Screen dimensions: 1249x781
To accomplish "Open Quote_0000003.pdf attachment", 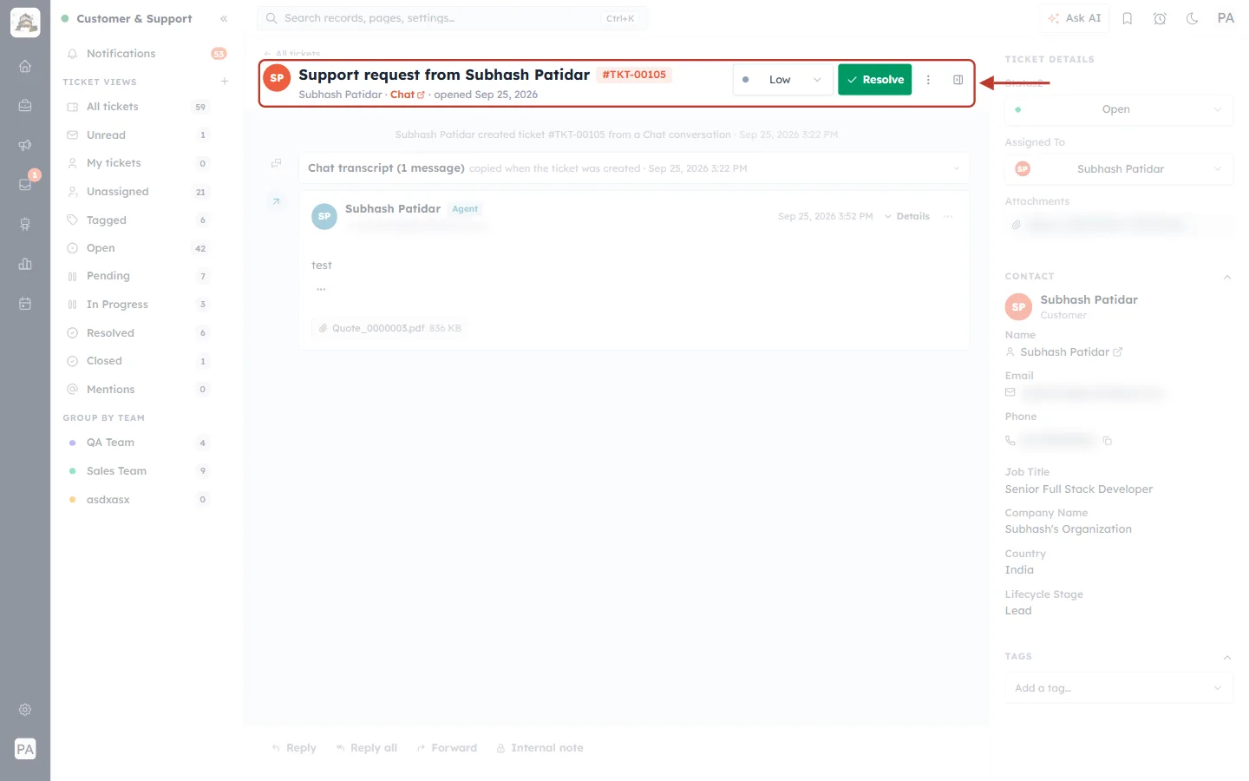I will [389, 328].
